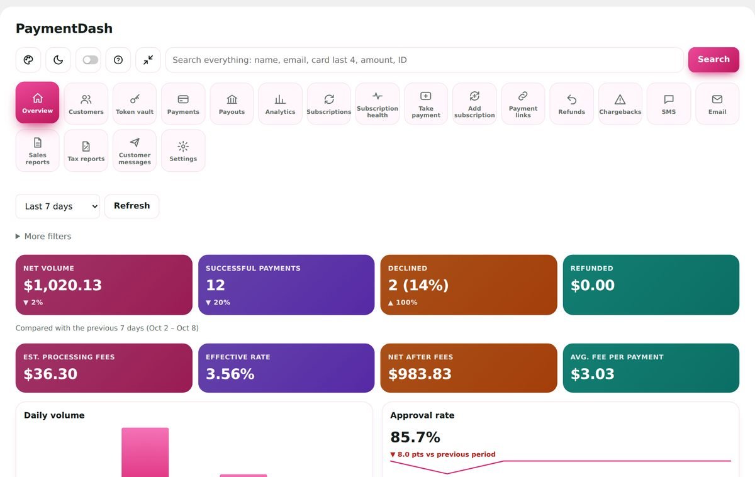755x477 pixels.
Task: Click the PaymentDash title
Action: [x=64, y=28]
